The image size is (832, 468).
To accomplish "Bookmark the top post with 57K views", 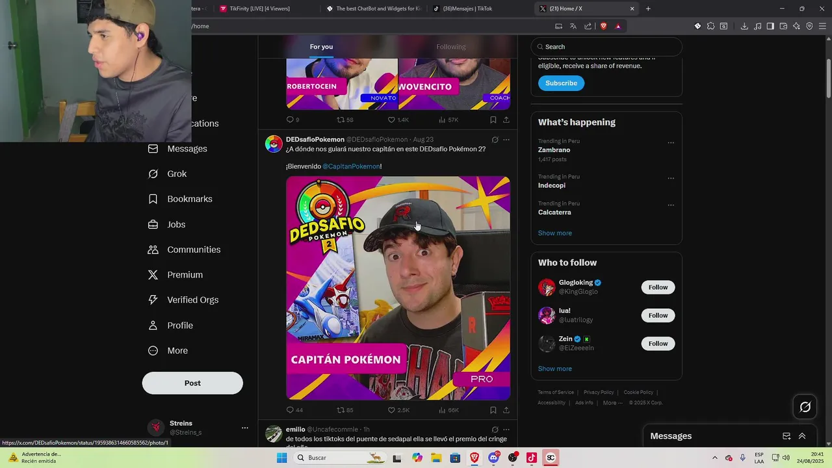I will coord(493,120).
